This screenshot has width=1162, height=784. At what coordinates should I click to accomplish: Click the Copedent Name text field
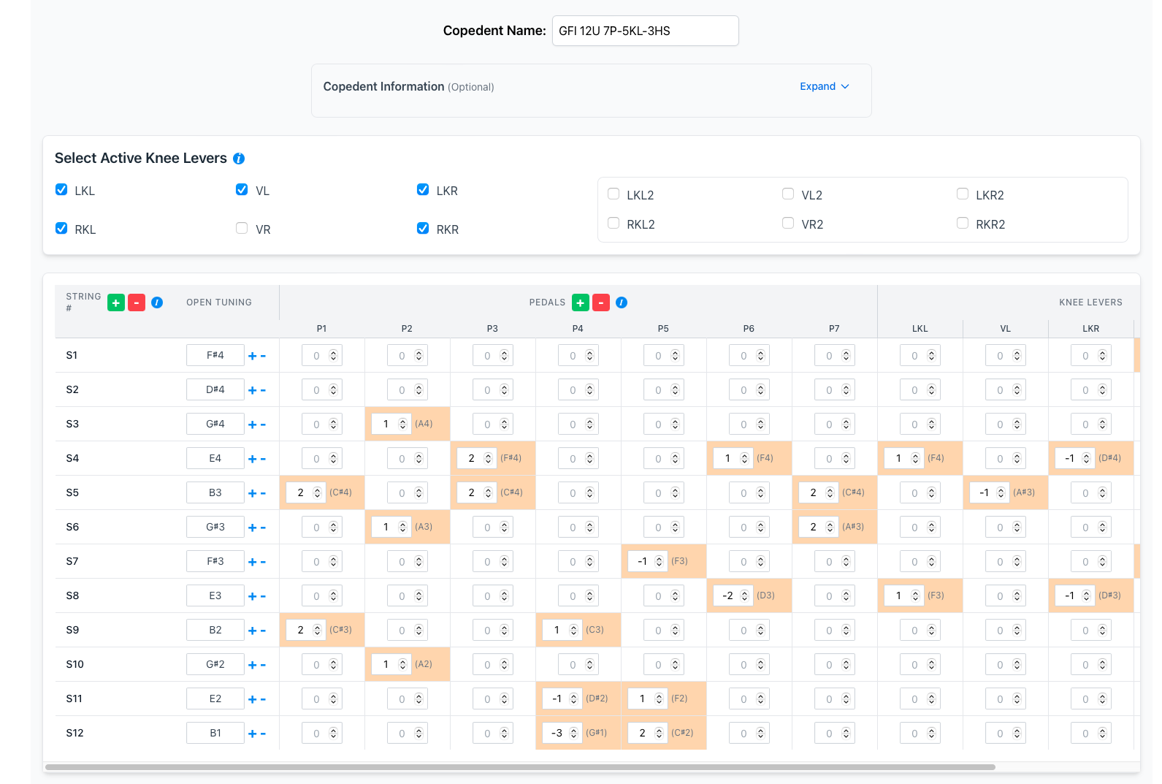645,31
